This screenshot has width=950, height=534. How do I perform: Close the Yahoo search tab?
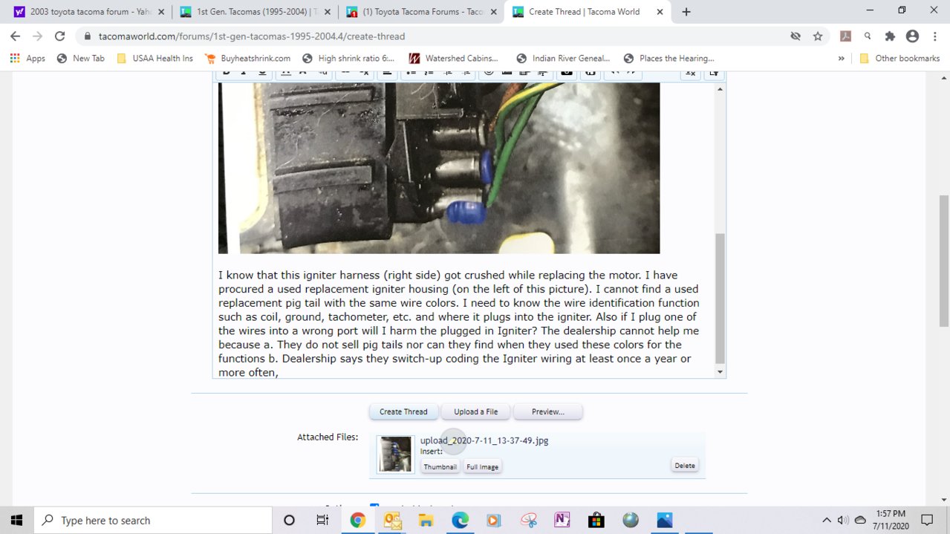click(x=161, y=12)
